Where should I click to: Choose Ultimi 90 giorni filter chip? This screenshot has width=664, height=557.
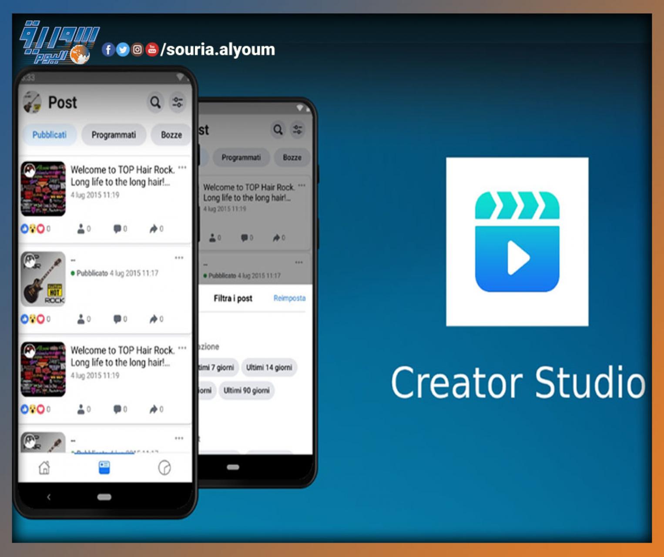click(x=246, y=390)
